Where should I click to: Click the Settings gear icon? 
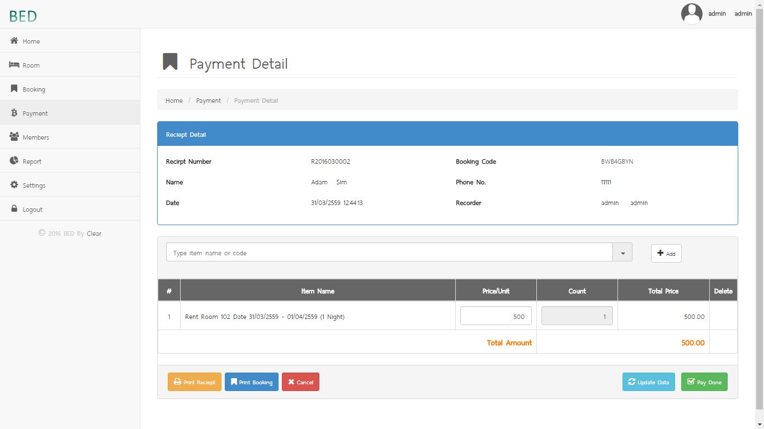pos(14,185)
